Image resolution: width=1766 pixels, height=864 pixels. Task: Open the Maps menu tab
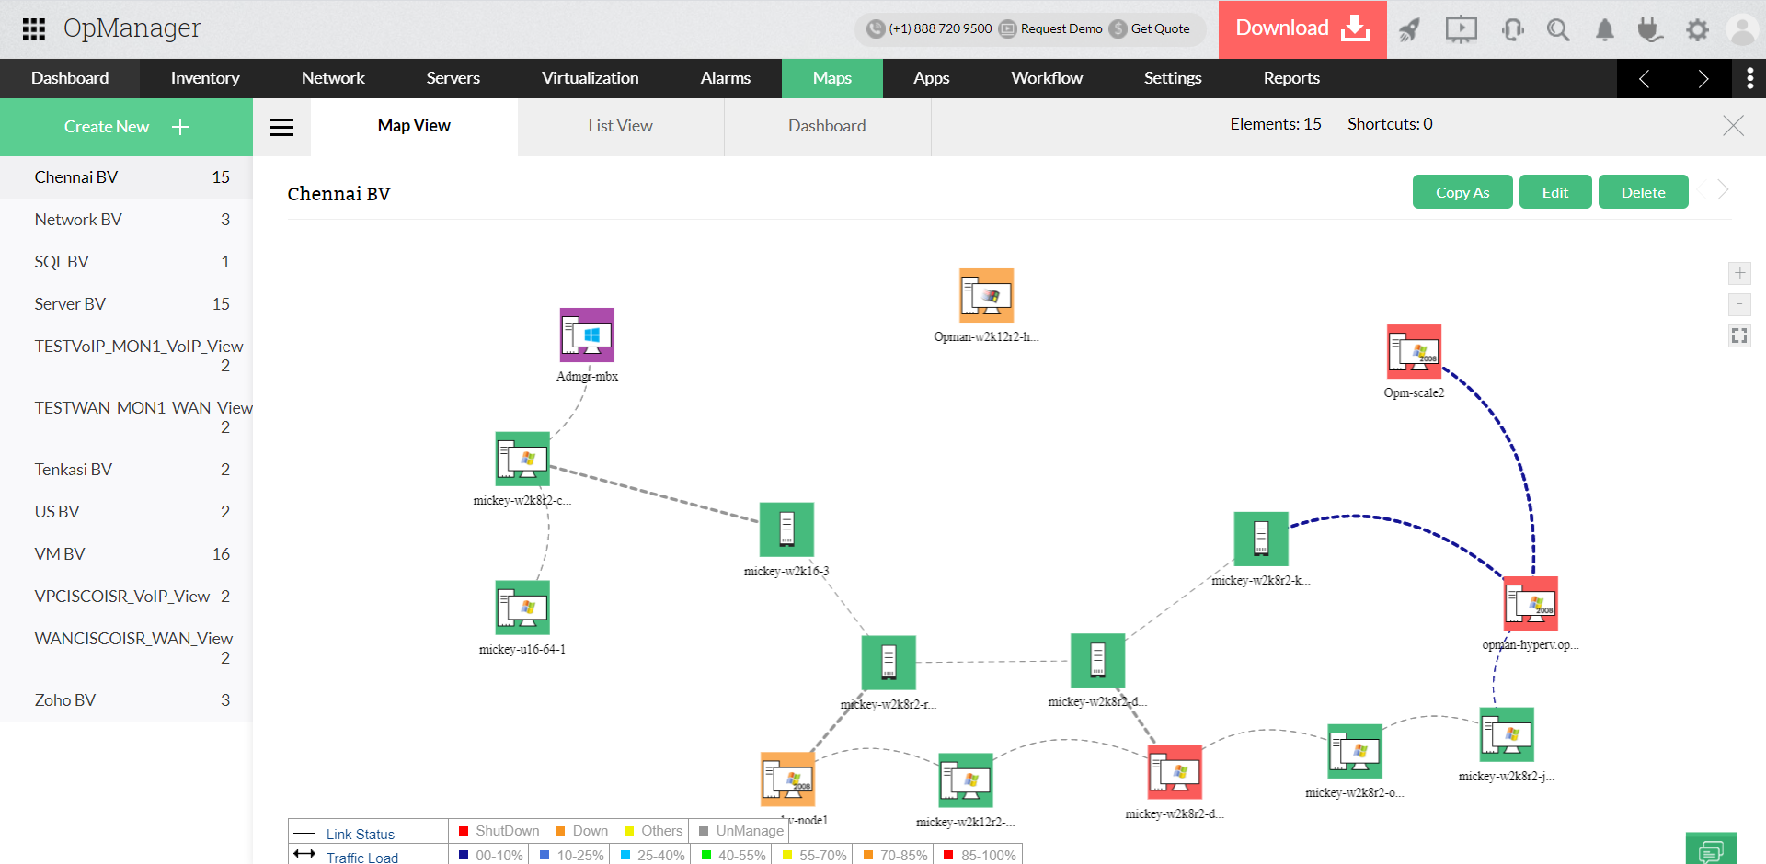[832, 78]
